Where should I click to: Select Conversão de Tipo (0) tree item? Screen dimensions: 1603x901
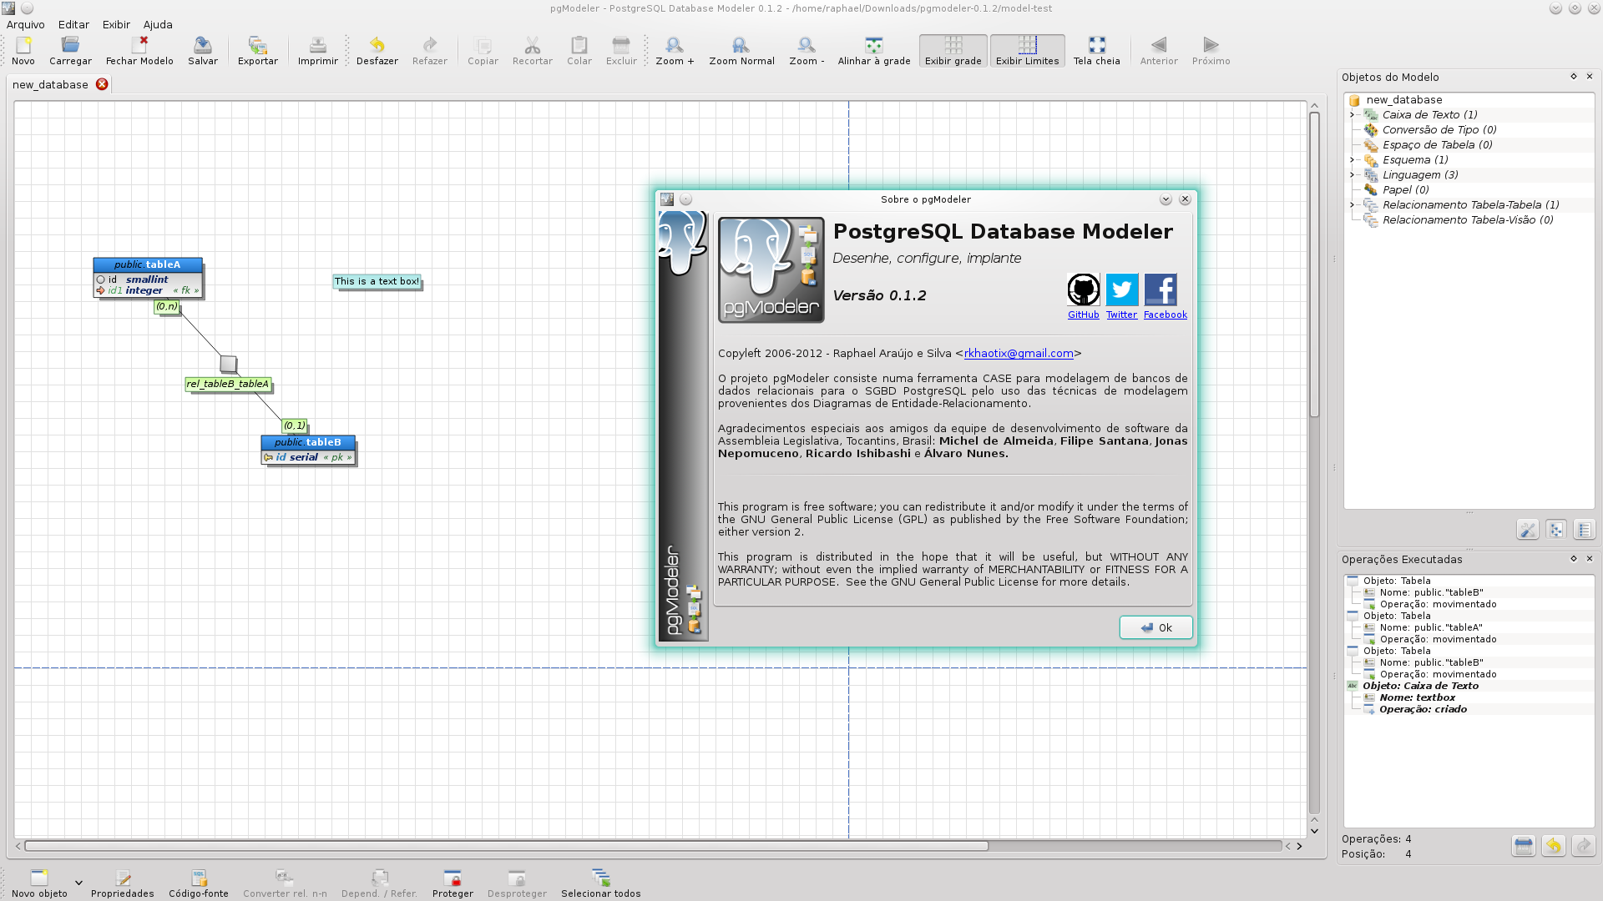(x=1439, y=130)
